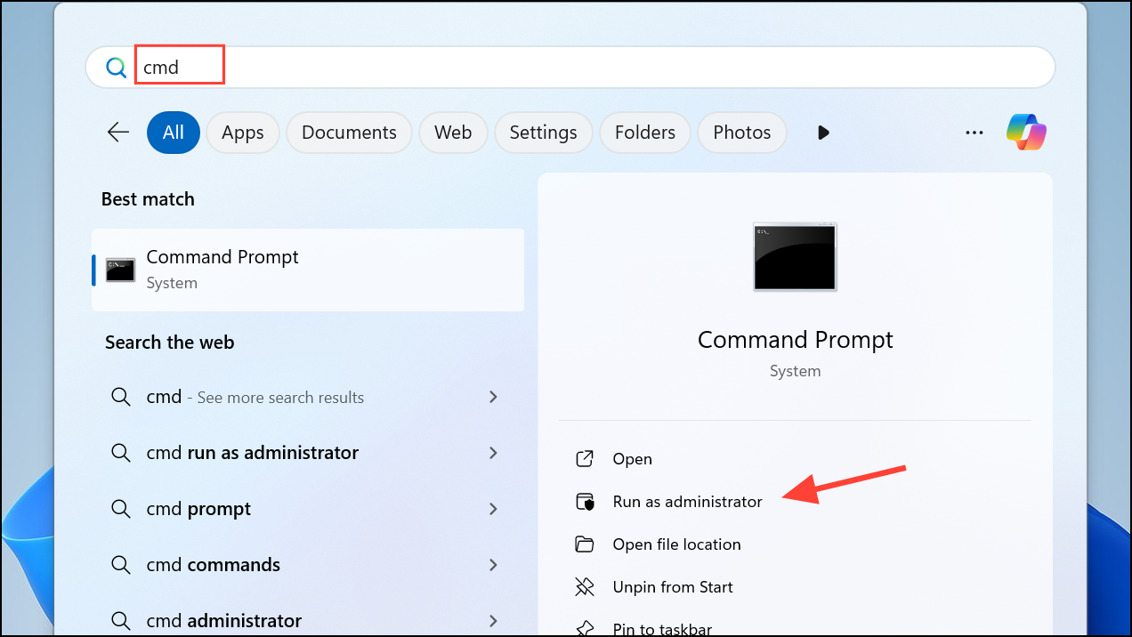Switch to the Web filter tab

(x=452, y=133)
